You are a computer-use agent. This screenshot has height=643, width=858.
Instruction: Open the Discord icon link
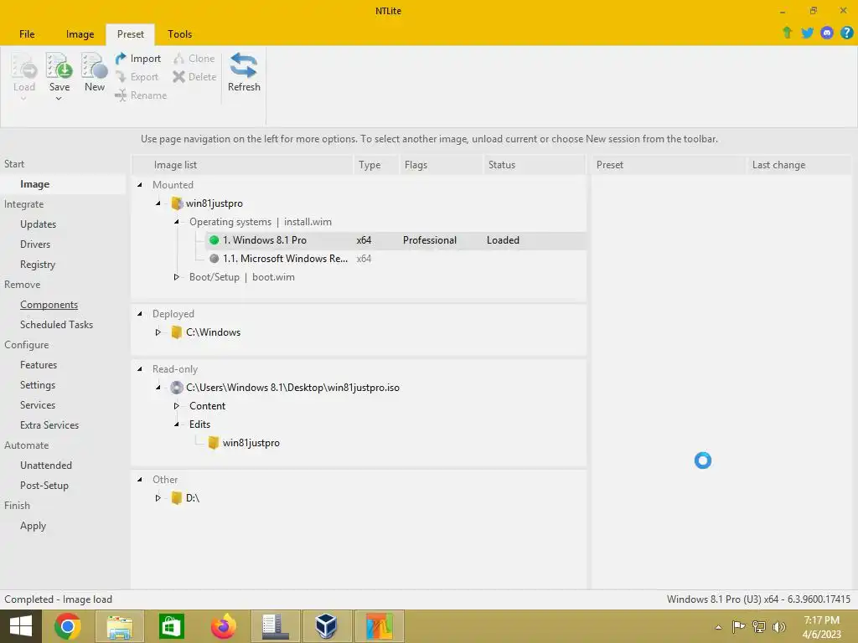click(x=827, y=33)
